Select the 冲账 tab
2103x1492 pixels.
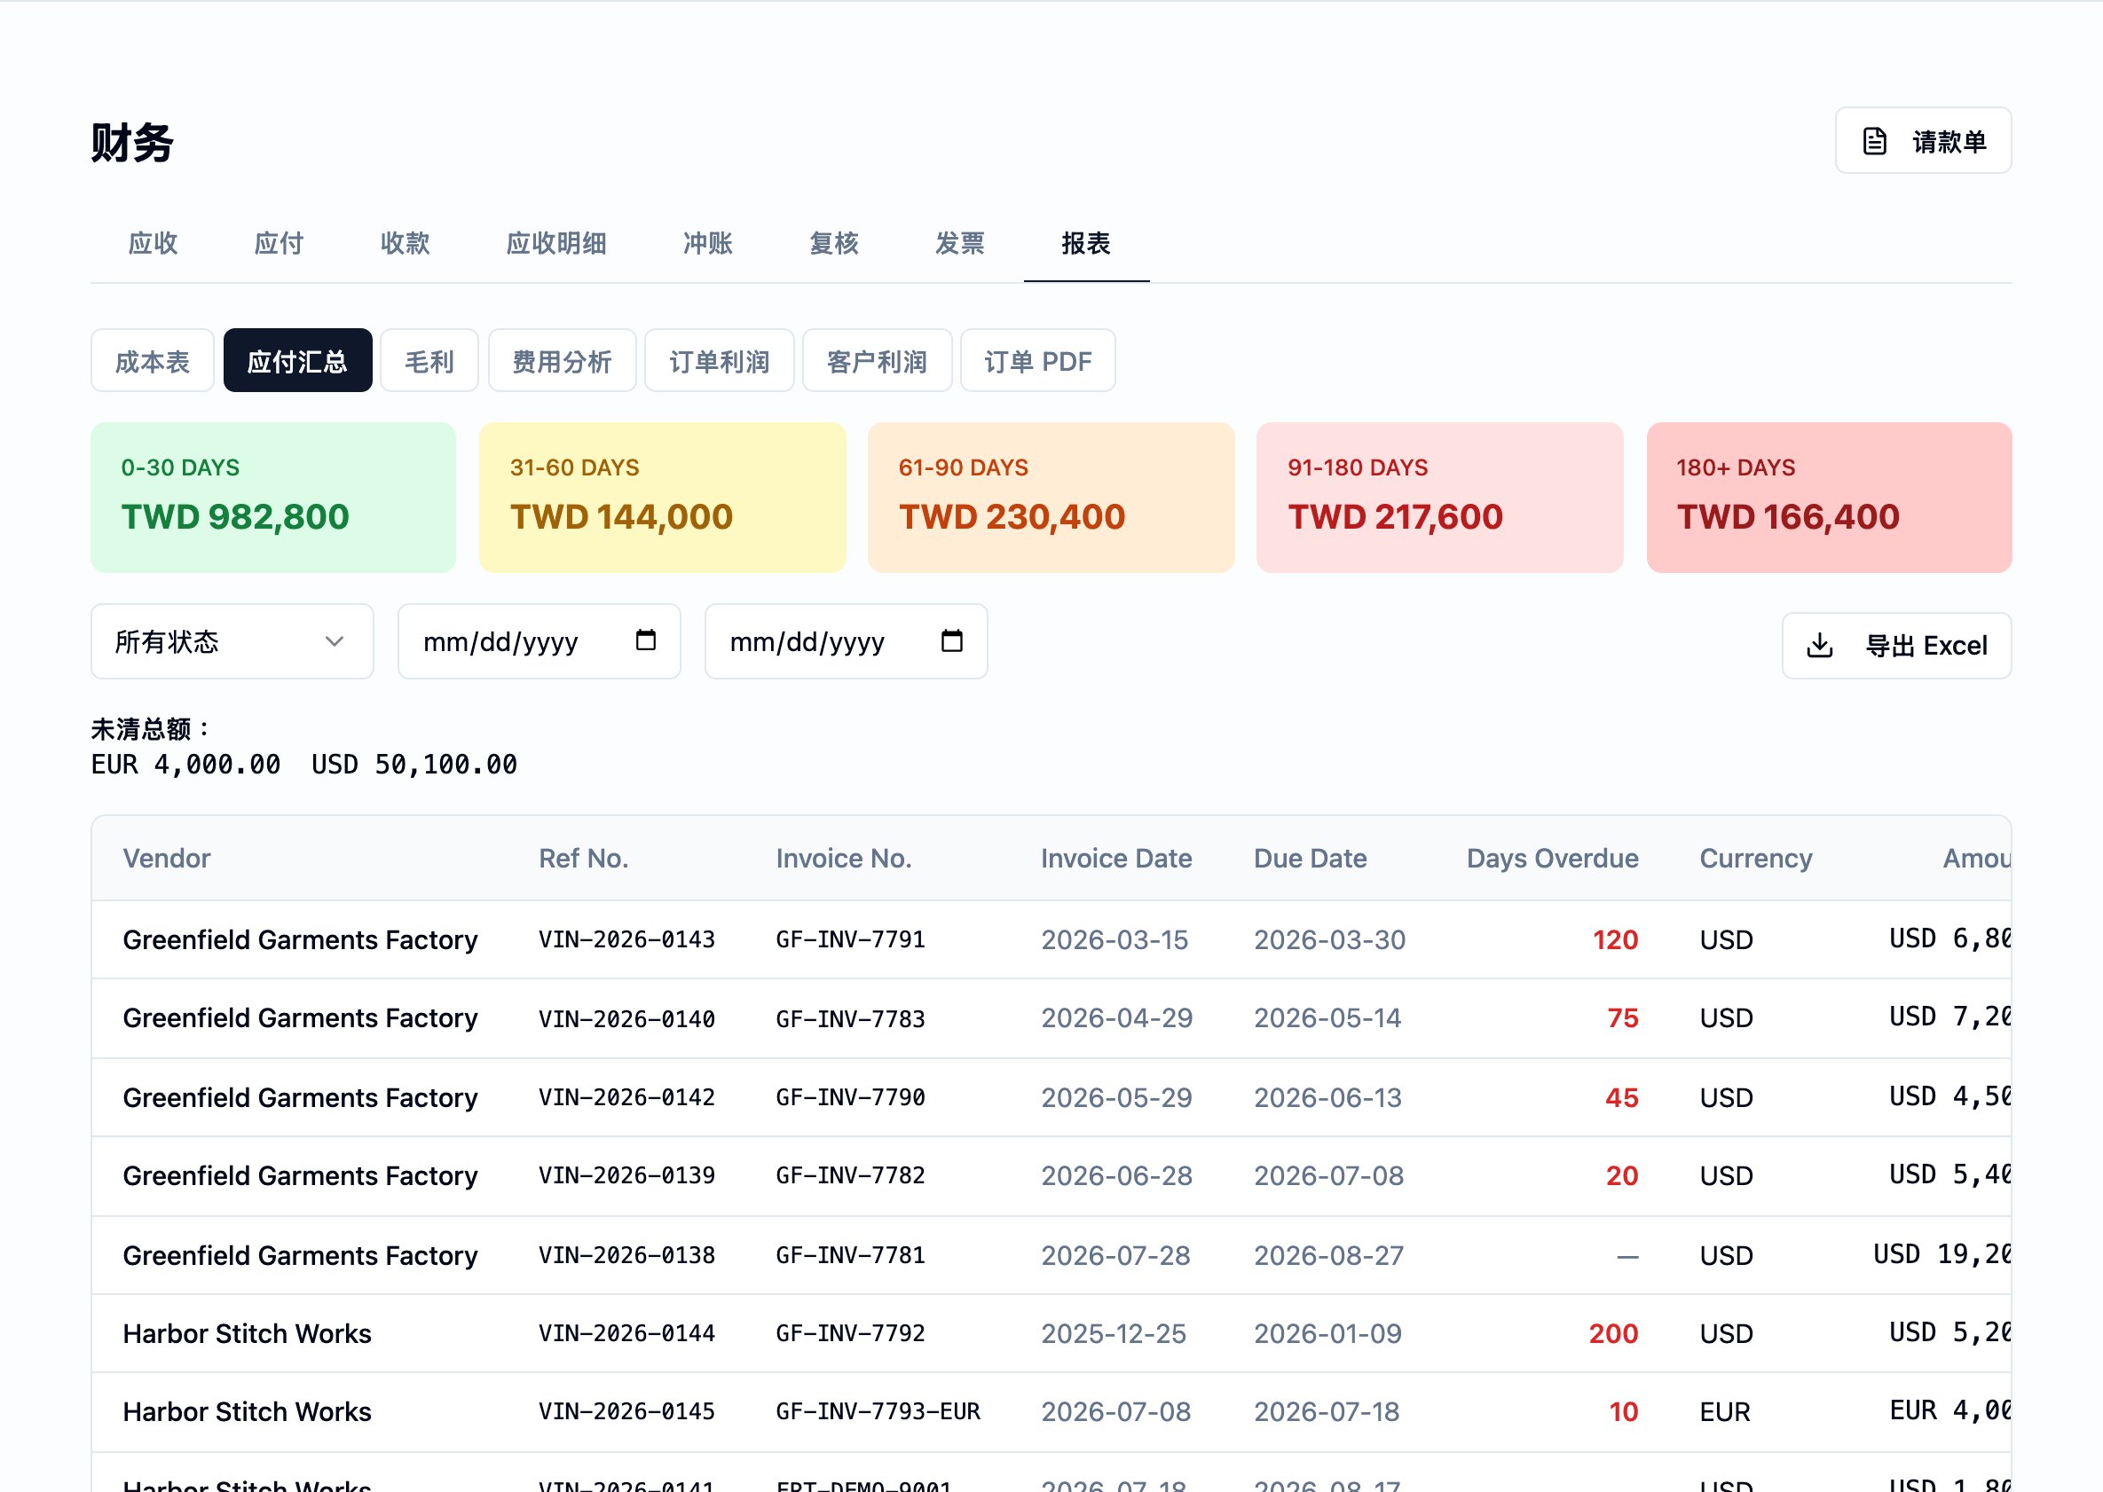[x=708, y=243]
